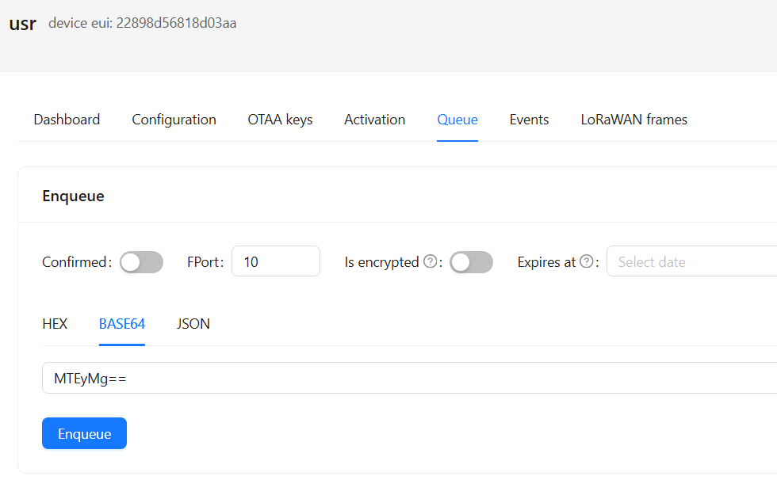Open the Expires at help icon
Screen dimensions: 777x480
pyautogui.click(x=587, y=261)
